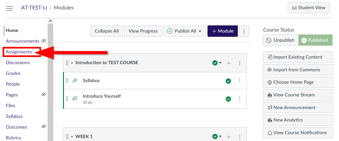The width and height of the screenshot is (339, 141).
Task: Toggle publish status of Syllabus item
Action: [228, 81]
